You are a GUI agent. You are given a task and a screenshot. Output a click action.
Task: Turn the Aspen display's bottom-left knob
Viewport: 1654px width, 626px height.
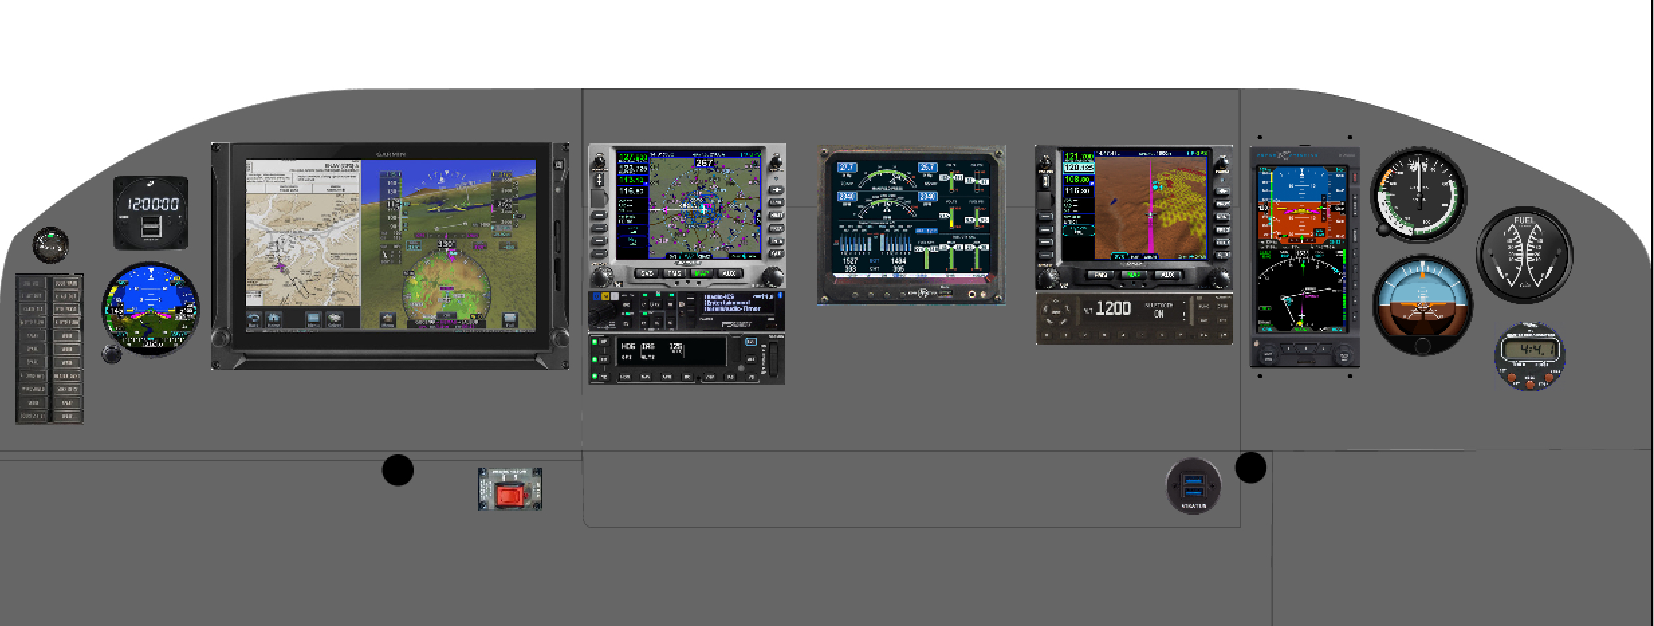(x=1267, y=354)
